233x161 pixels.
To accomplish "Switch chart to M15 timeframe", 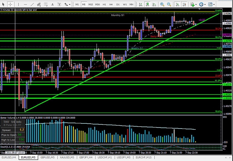I will click(91, 4).
